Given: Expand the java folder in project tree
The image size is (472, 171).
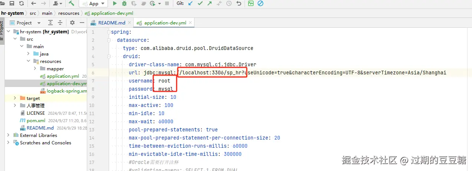Looking at the screenshot, I should point(28,54).
